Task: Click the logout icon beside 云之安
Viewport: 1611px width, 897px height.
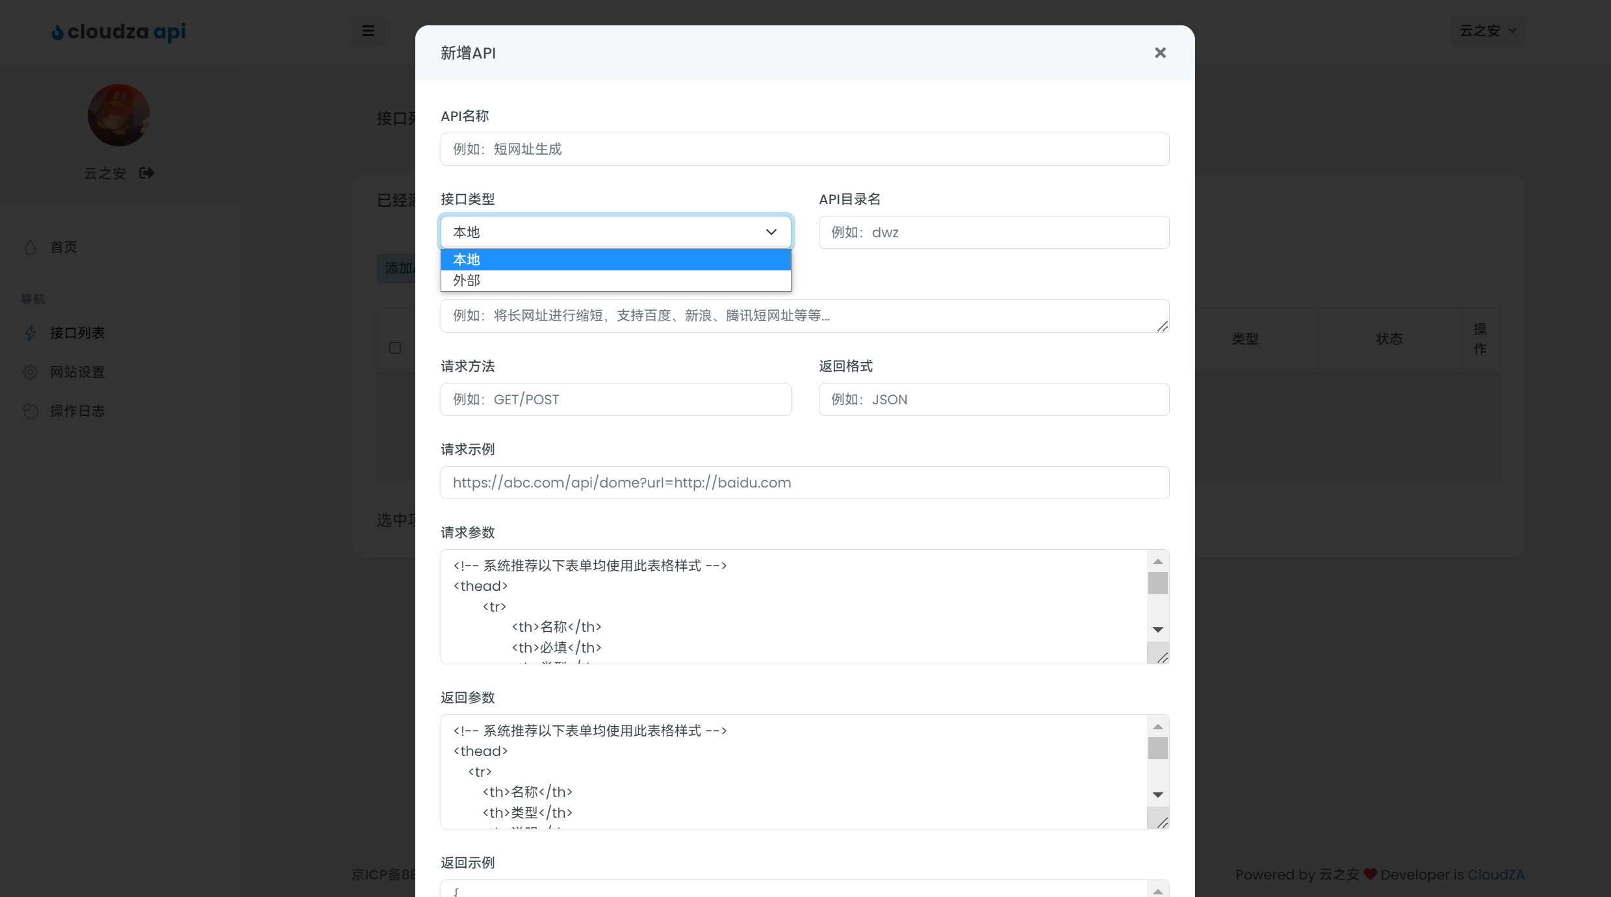Action: click(147, 173)
